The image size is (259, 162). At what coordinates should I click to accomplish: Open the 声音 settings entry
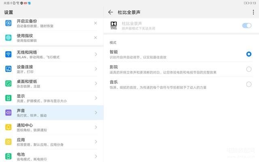coord(52,113)
